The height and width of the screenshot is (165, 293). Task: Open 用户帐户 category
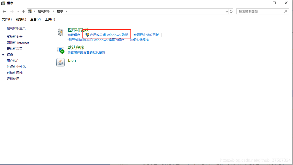(x=13, y=61)
